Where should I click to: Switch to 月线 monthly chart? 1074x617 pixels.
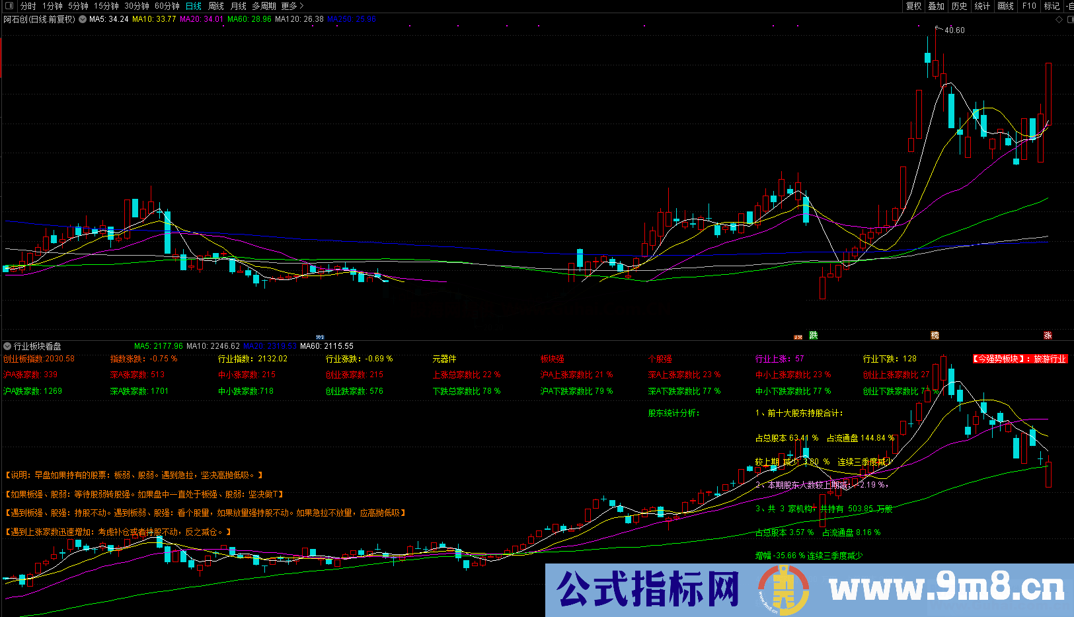point(238,6)
